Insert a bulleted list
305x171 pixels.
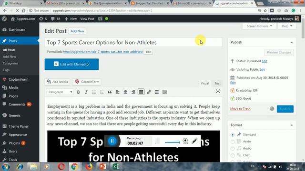pos(94,92)
